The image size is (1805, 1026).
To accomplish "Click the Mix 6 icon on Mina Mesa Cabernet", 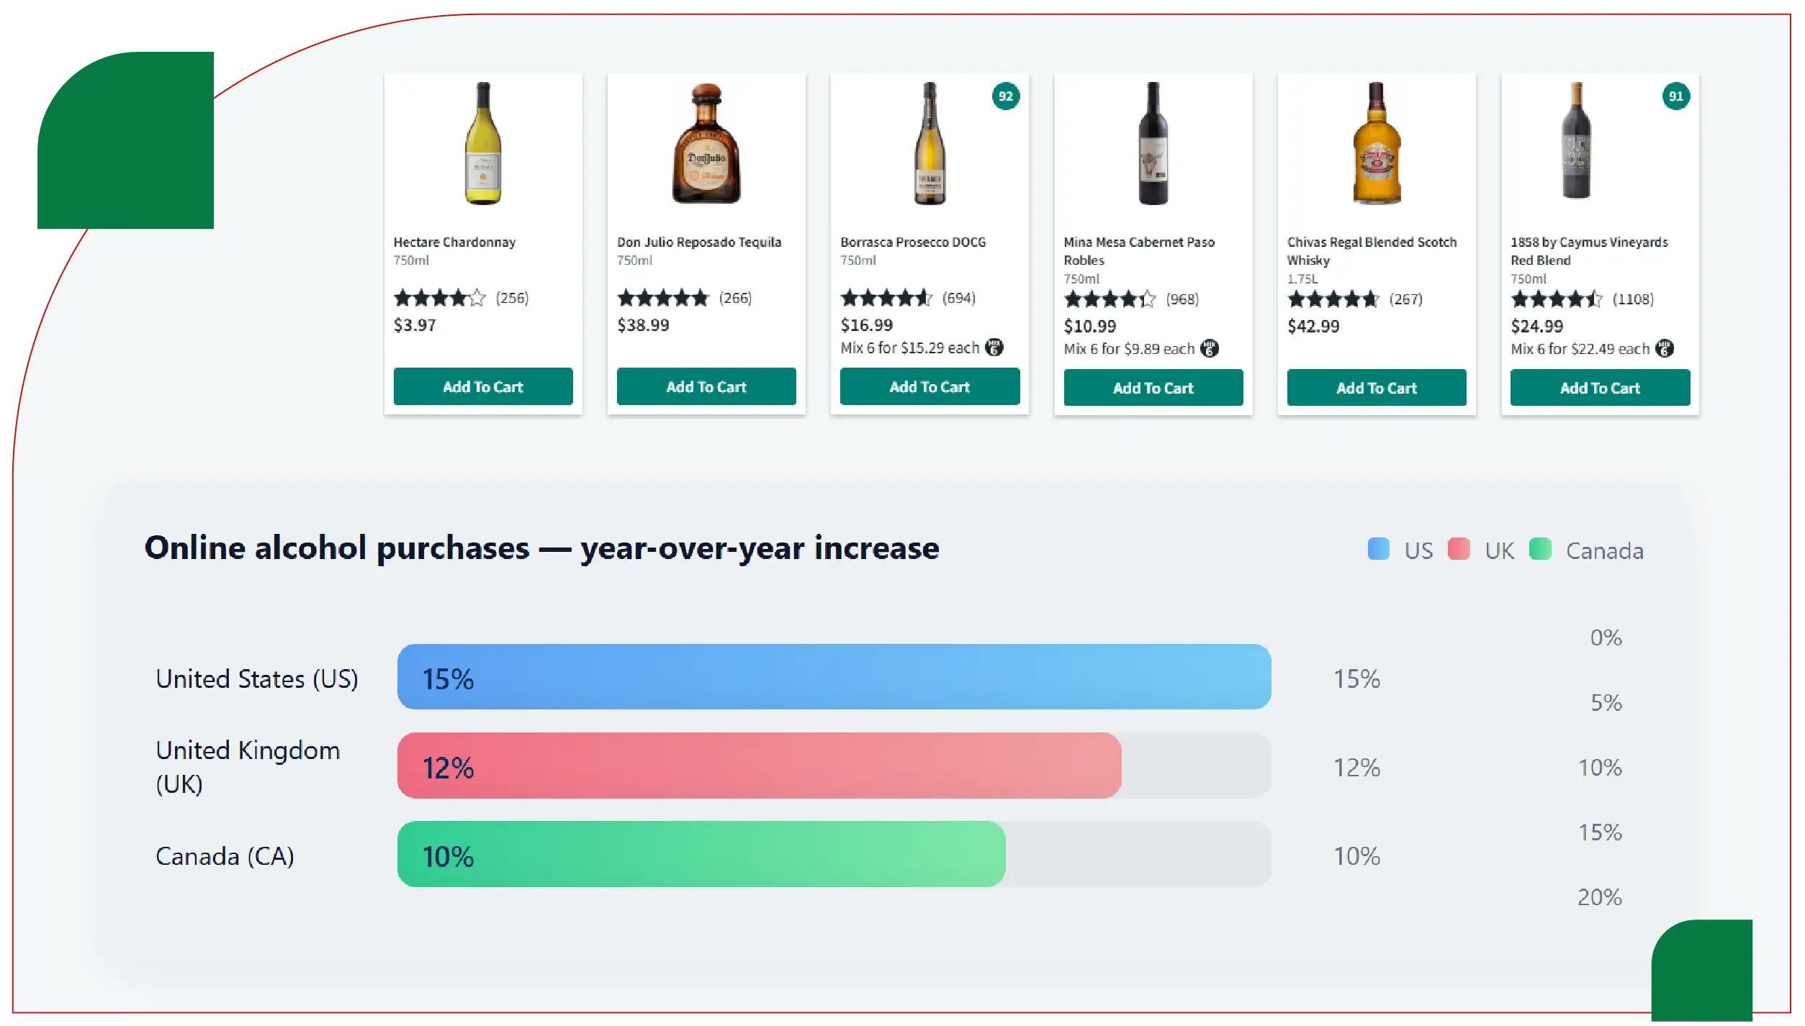I will pos(1210,348).
